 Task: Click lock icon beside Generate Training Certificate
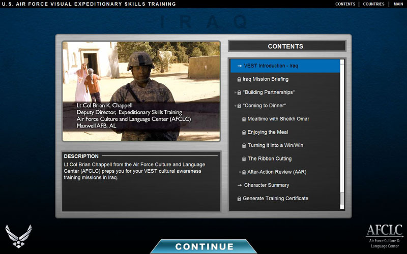click(x=239, y=199)
